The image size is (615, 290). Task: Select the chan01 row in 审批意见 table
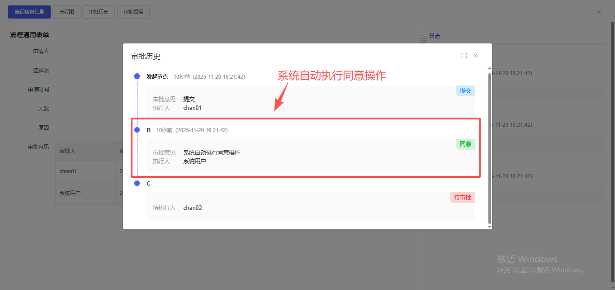68,171
